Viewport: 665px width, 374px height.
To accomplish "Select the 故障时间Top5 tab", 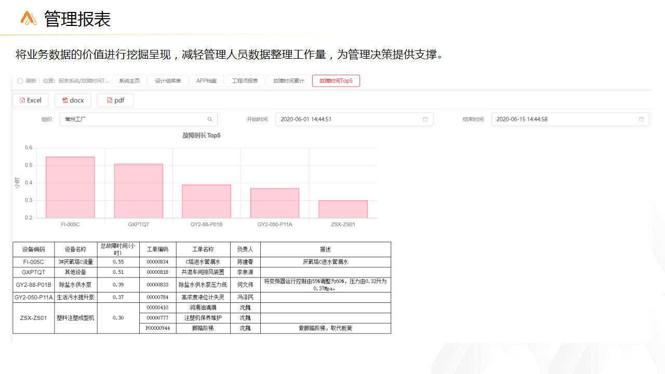I will point(336,81).
